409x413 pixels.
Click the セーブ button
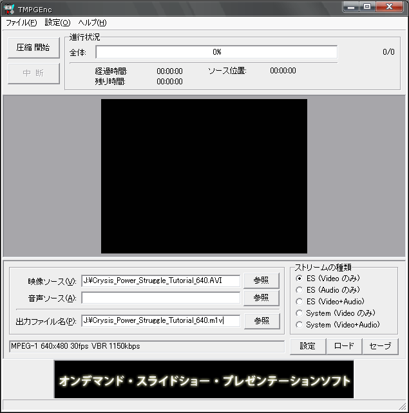[x=380, y=346]
